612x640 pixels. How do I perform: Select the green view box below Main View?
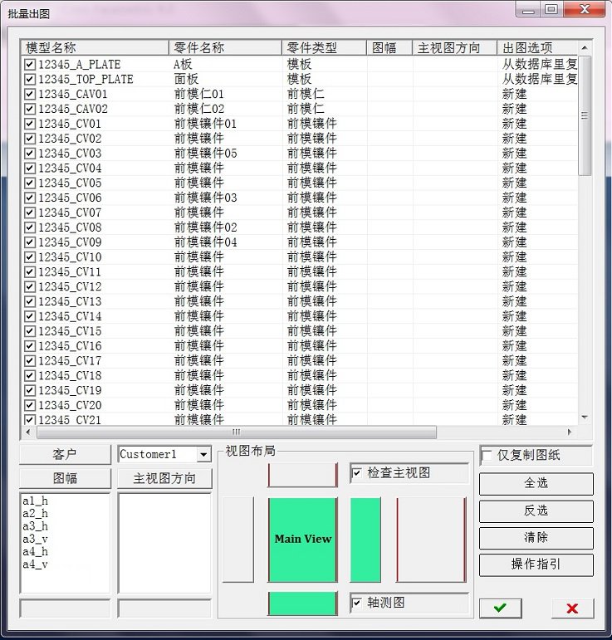302,603
